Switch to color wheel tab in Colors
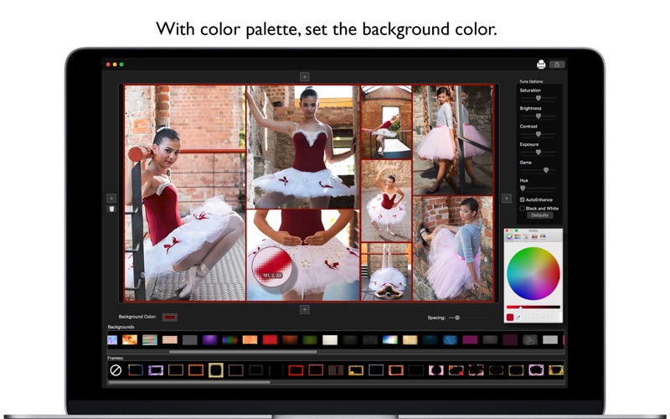This screenshot has width=670, height=419. [x=509, y=236]
